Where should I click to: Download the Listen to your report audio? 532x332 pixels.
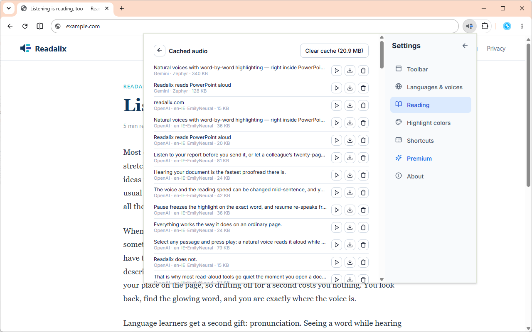pos(350,158)
